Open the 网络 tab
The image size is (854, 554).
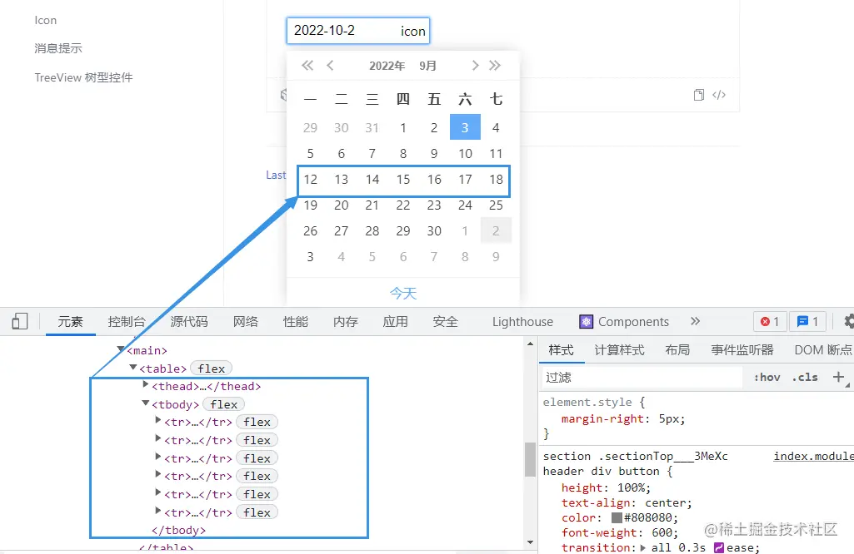pyautogui.click(x=246, y=321)
